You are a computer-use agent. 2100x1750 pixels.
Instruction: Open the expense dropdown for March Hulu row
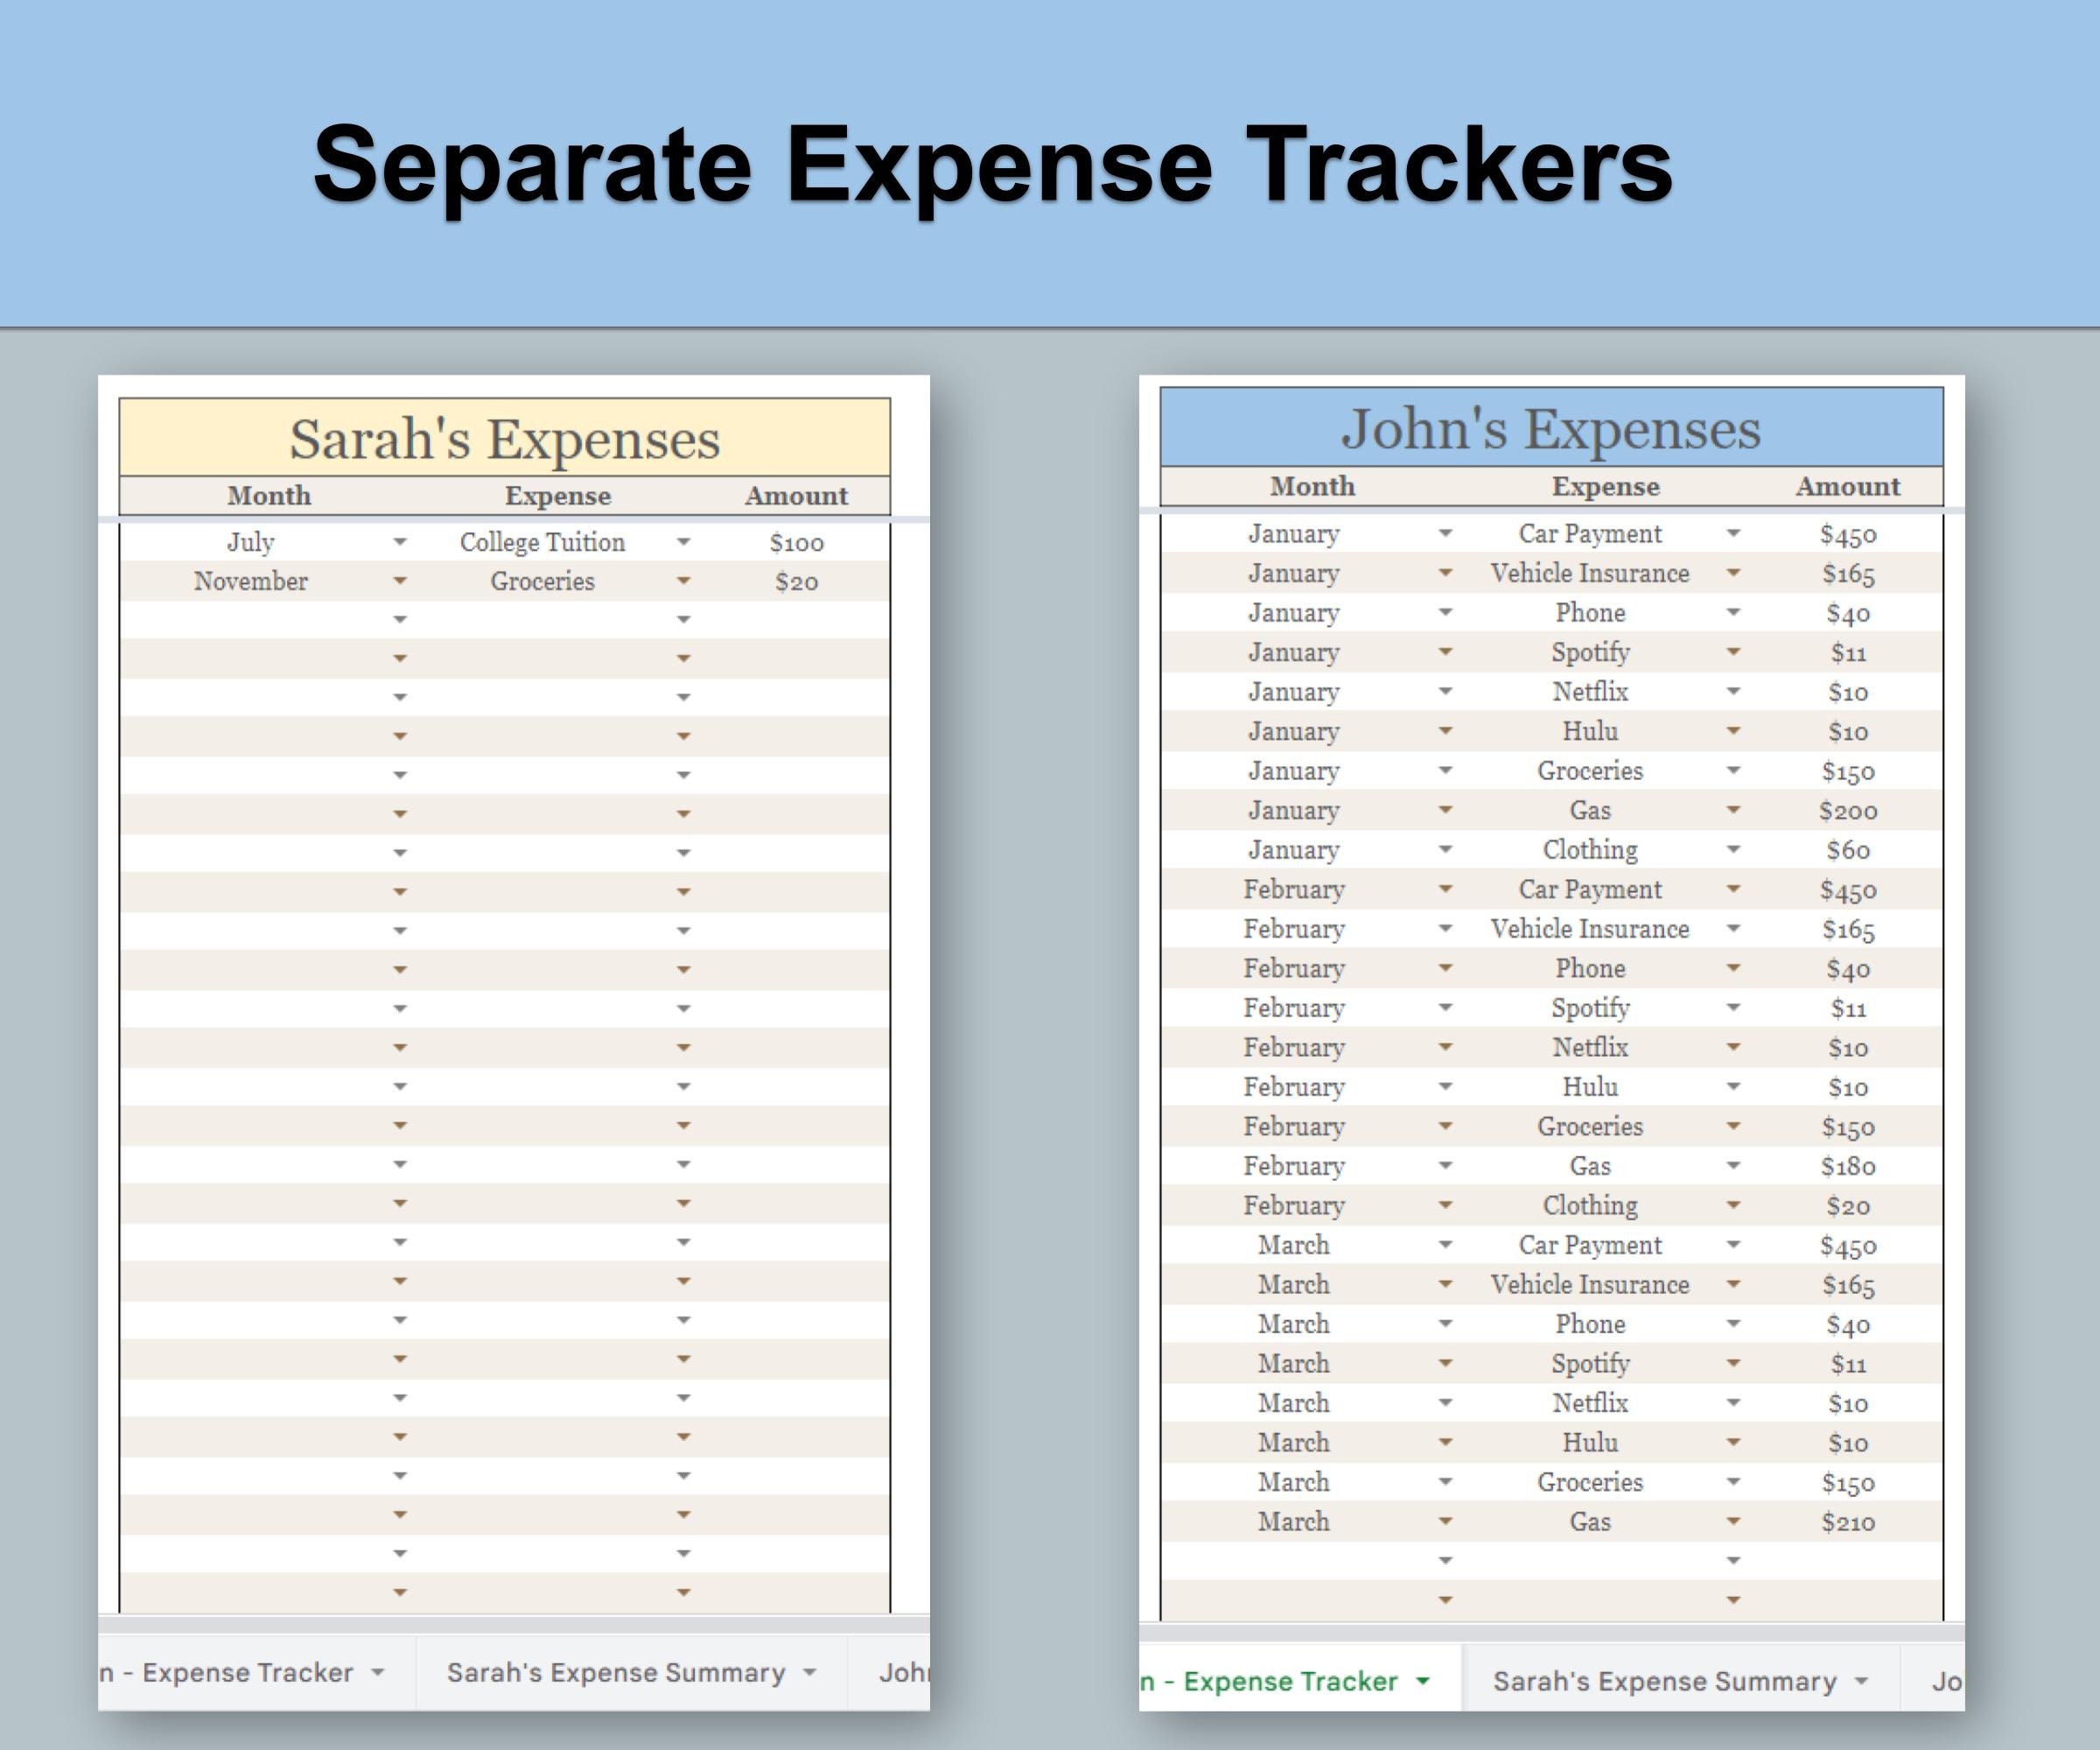click(1733, 1442)
